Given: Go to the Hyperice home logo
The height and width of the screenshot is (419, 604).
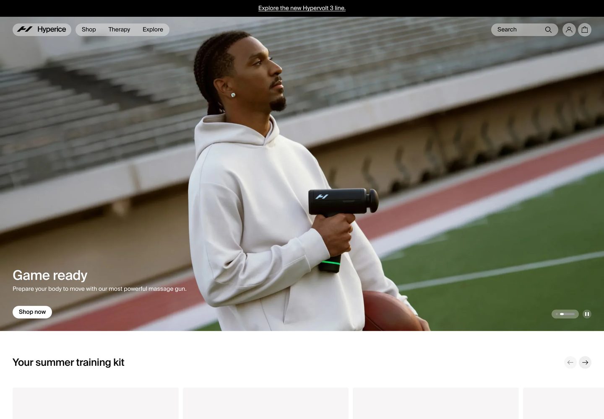Looking at the screenshot, I should click(42, 29).
